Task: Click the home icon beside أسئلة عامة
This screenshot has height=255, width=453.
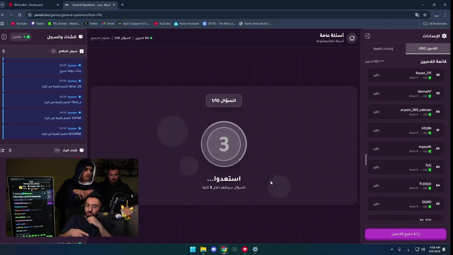Action: 352,38
